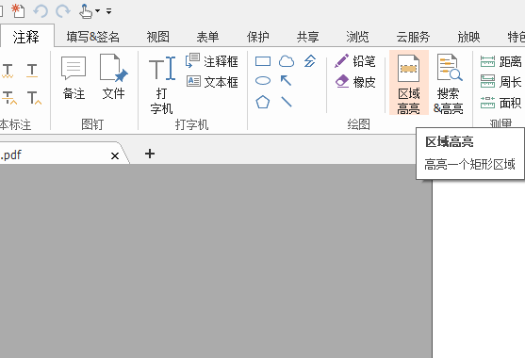
Task: Expand the touch mode dropdown arrow
Action: tap(98, 11)
